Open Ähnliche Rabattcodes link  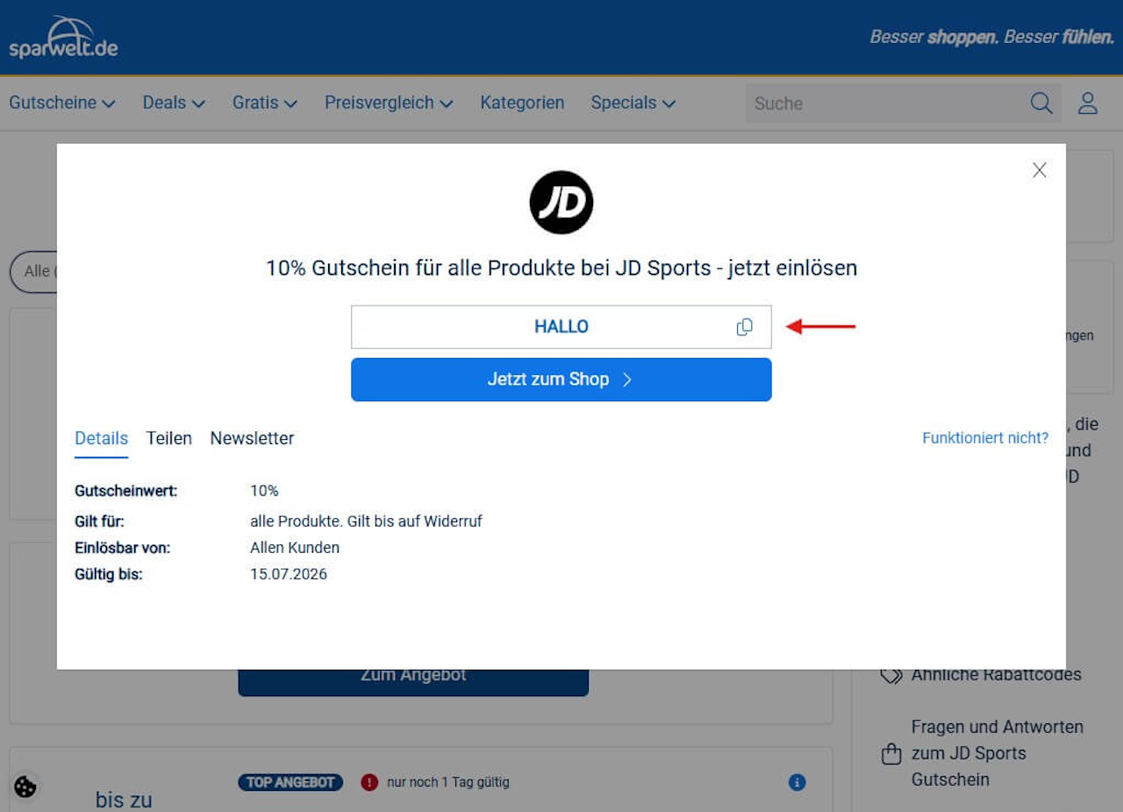(996, 674)
